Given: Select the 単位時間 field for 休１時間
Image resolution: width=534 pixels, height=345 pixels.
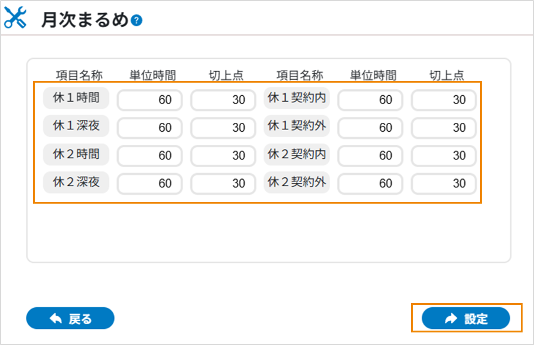Looking at the screenshot, I should pos(149,100).
